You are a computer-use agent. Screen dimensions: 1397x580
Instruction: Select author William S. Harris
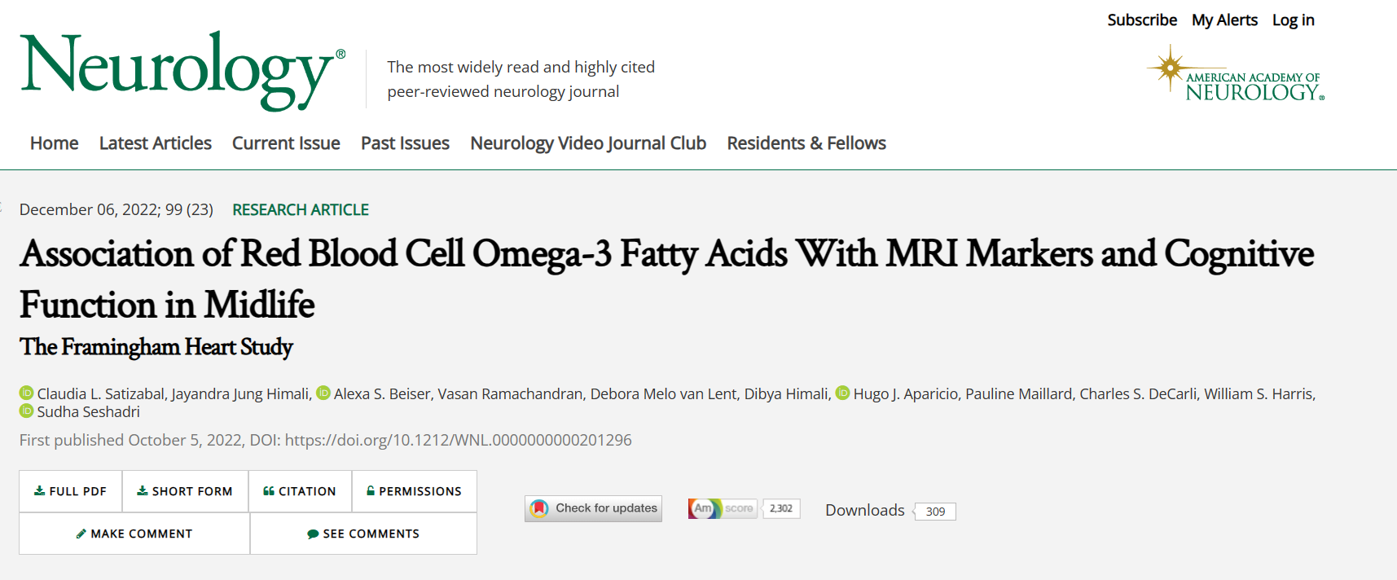[x=1259, y=393]
